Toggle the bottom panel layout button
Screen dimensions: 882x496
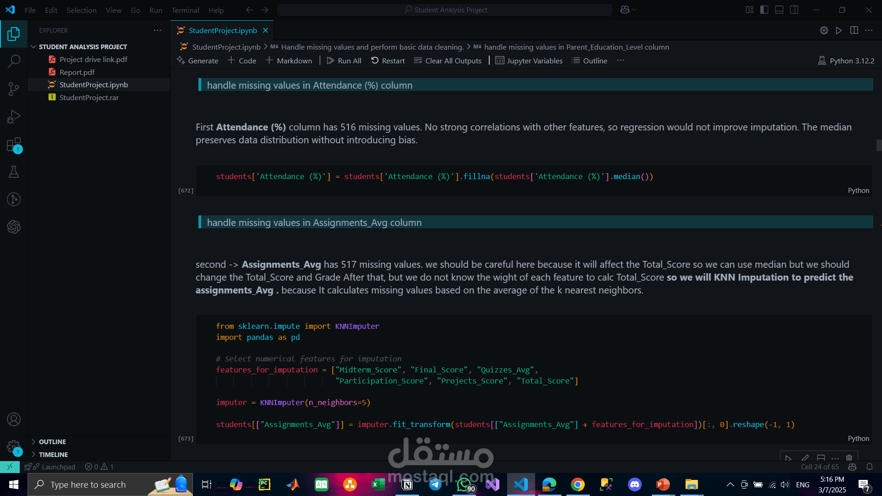779,10
